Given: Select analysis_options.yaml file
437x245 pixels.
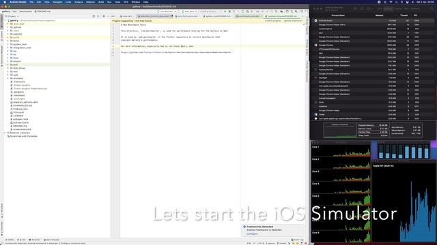Looking at the screenshot, I should pyautogui.click(x=26, y=102).
